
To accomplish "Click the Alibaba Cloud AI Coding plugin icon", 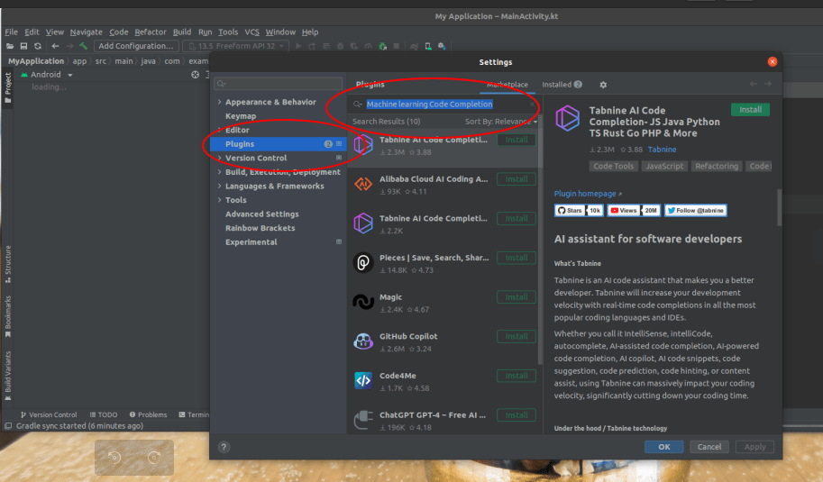I will coord(362,184).
